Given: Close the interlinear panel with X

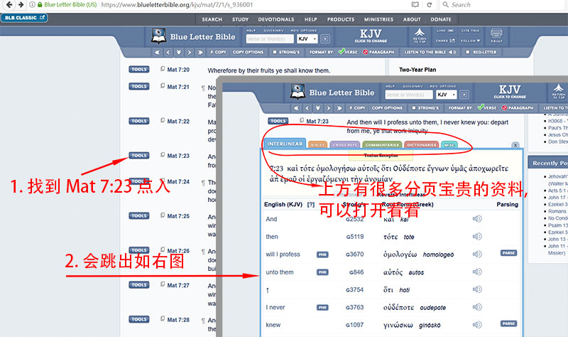Looking at the screenshot, I should point(515,145).
